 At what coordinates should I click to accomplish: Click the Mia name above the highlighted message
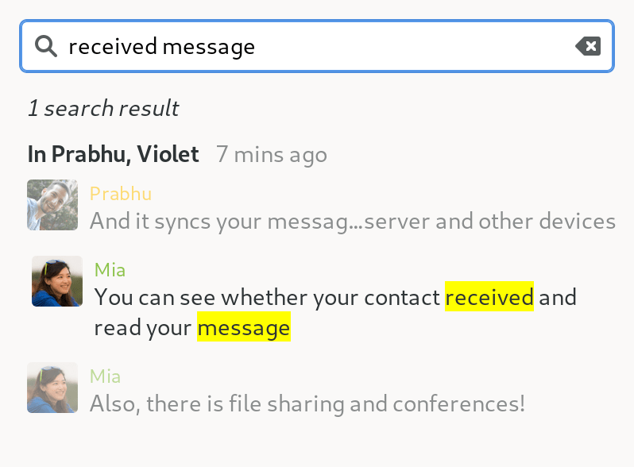[110, 270]
